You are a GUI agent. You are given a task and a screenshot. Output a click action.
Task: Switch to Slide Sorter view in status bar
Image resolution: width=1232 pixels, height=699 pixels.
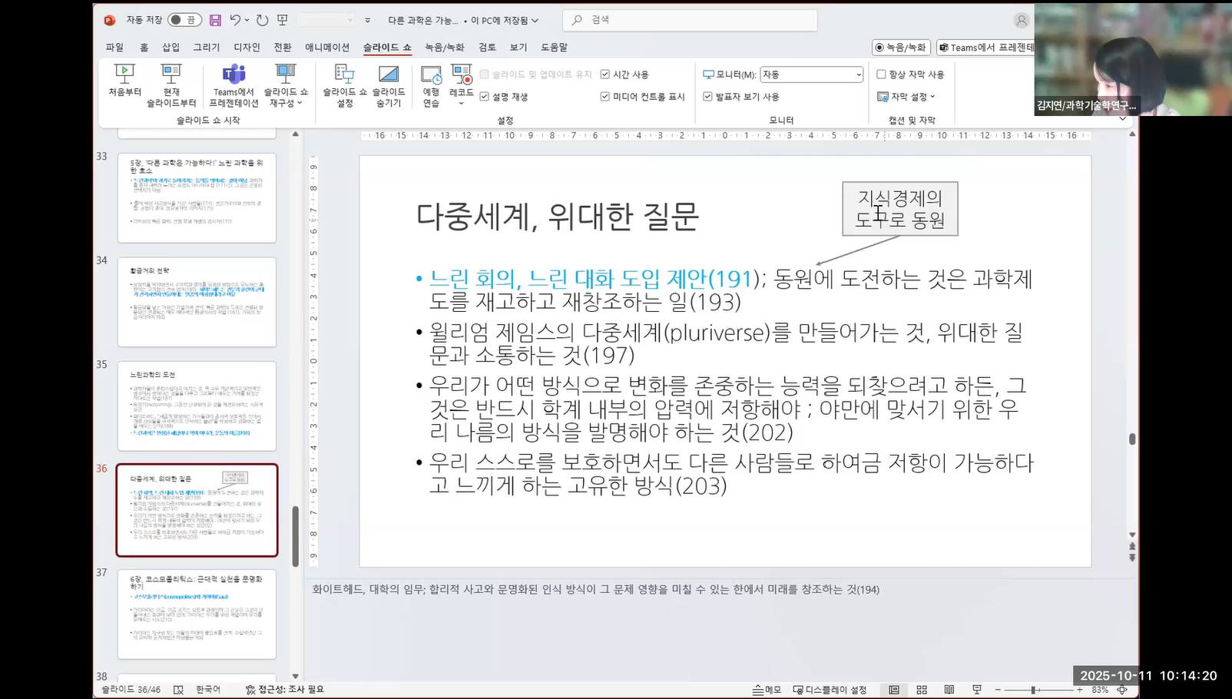tap(922, 690)
